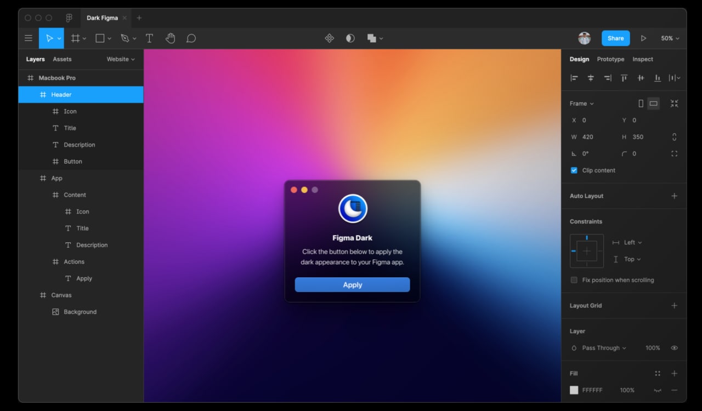Open the Frame type dropdown

(581, 104)
